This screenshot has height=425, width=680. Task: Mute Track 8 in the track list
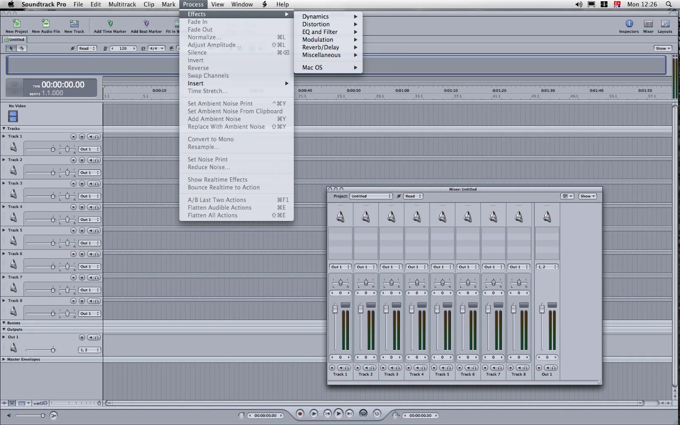tap(91, 301)
